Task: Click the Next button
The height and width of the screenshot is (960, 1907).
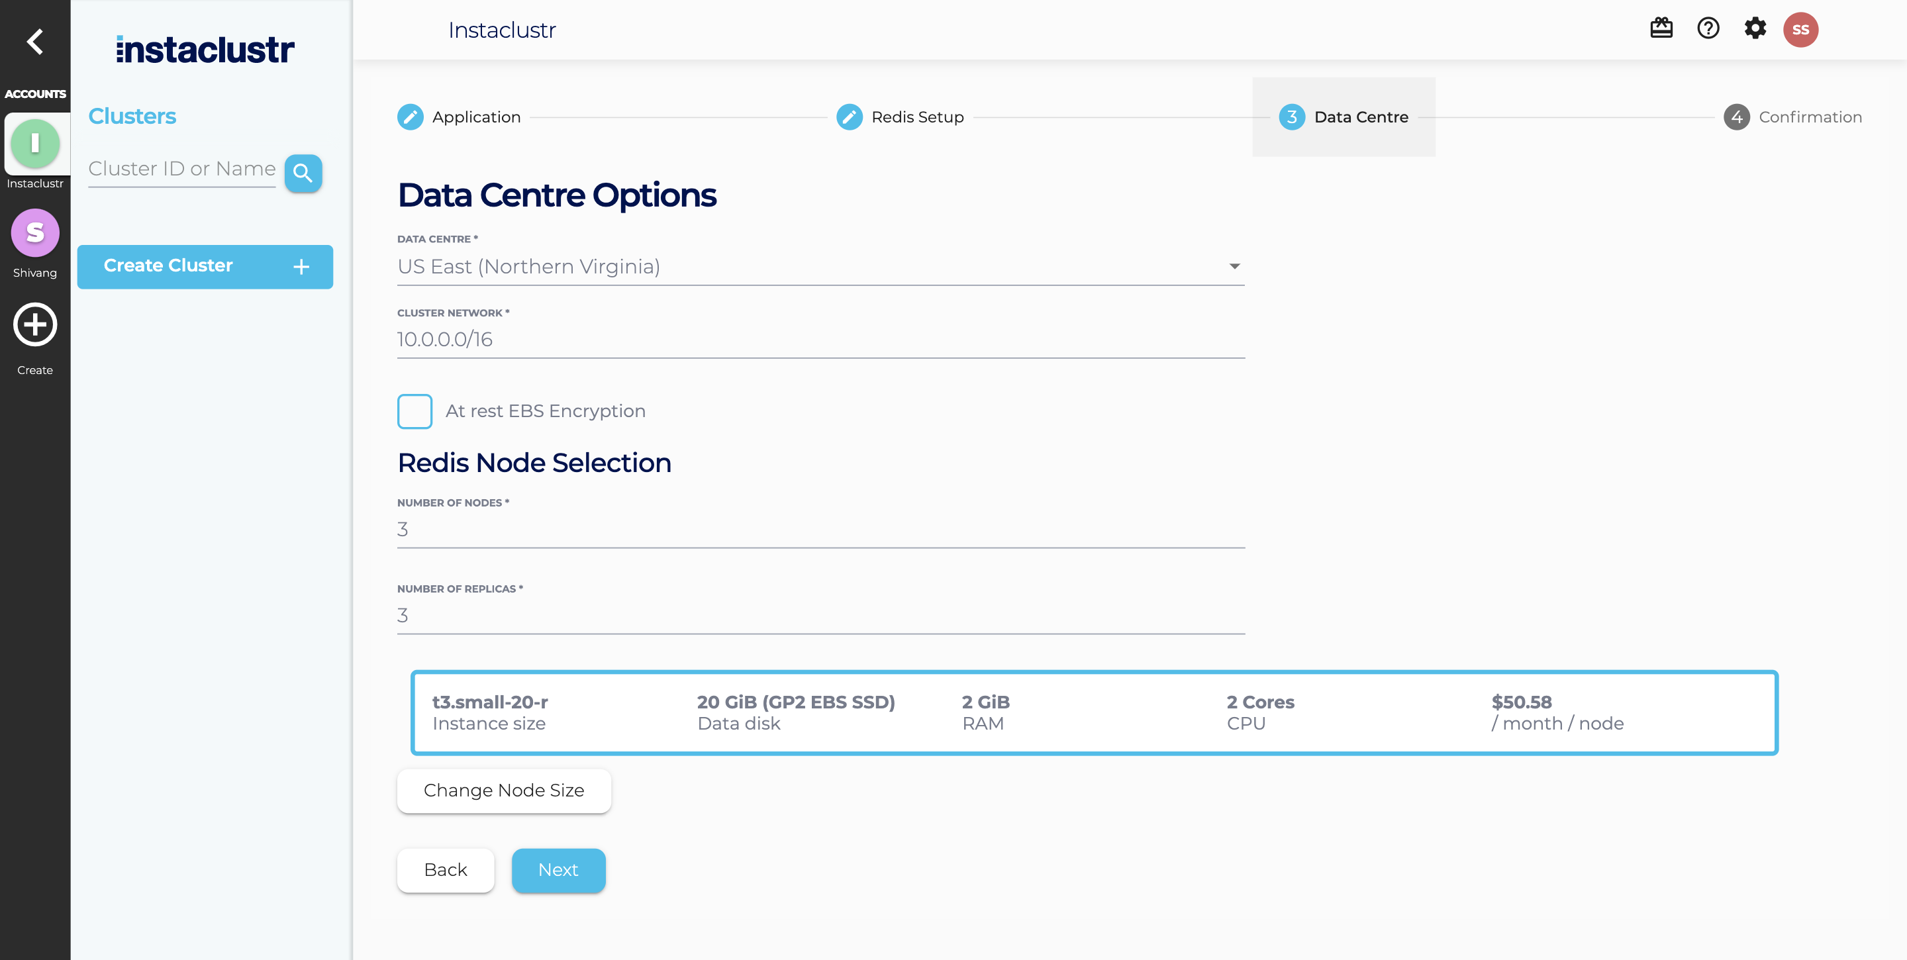Action: (x=558, y=870)
